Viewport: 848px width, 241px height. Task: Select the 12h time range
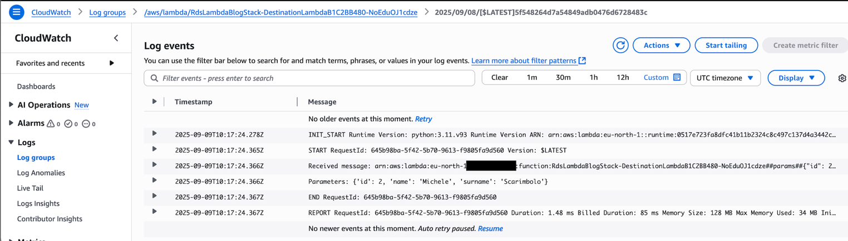click(x=623, y=78)
